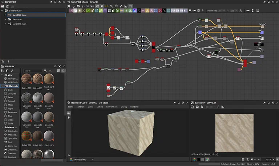
Task: Toggle the yellow link highlight icon
Action: (107, 6)
